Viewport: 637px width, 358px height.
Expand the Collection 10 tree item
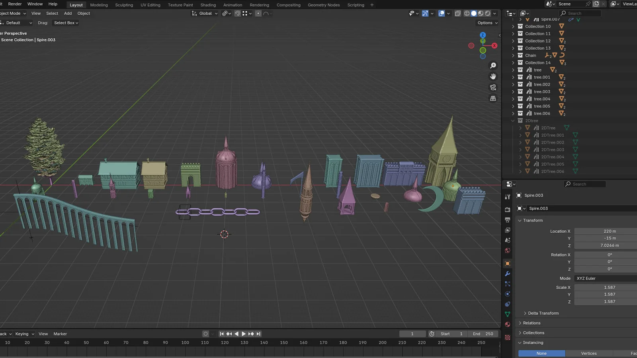(x=513, y=26)
